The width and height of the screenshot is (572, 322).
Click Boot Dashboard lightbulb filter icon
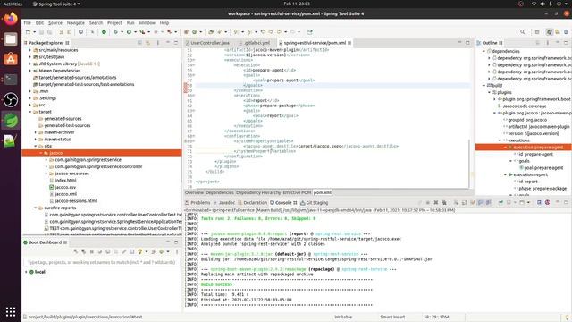tap(139, 251)
